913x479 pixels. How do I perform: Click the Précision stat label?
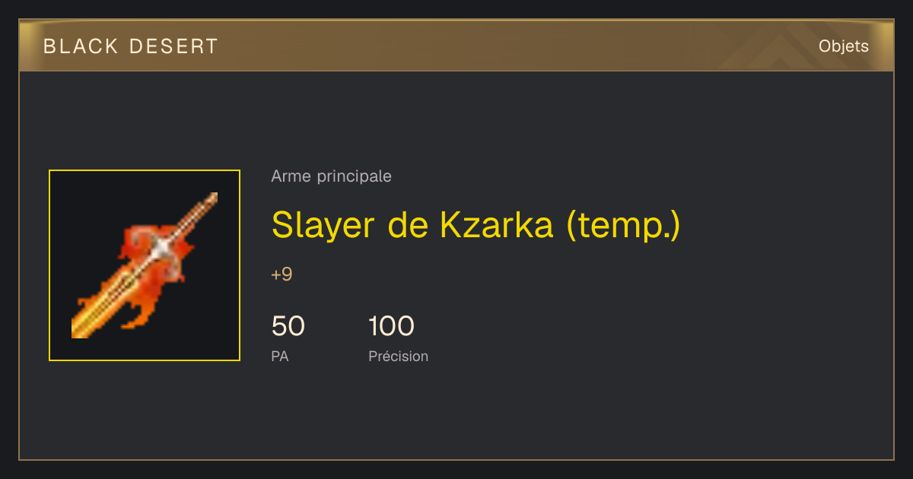tap(399, 356)
